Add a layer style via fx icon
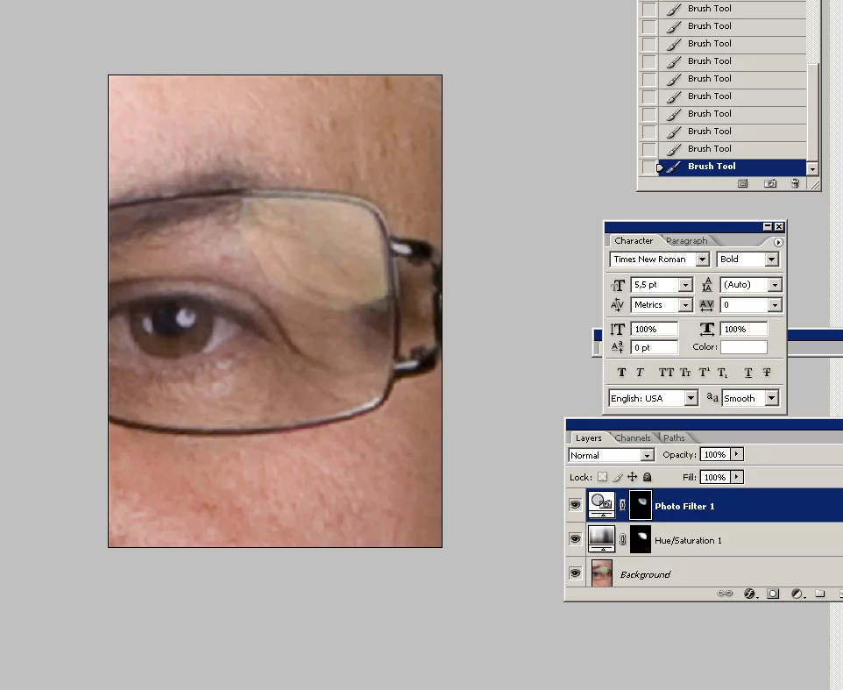Screen dimensions: 843x690 pos(750,594)
